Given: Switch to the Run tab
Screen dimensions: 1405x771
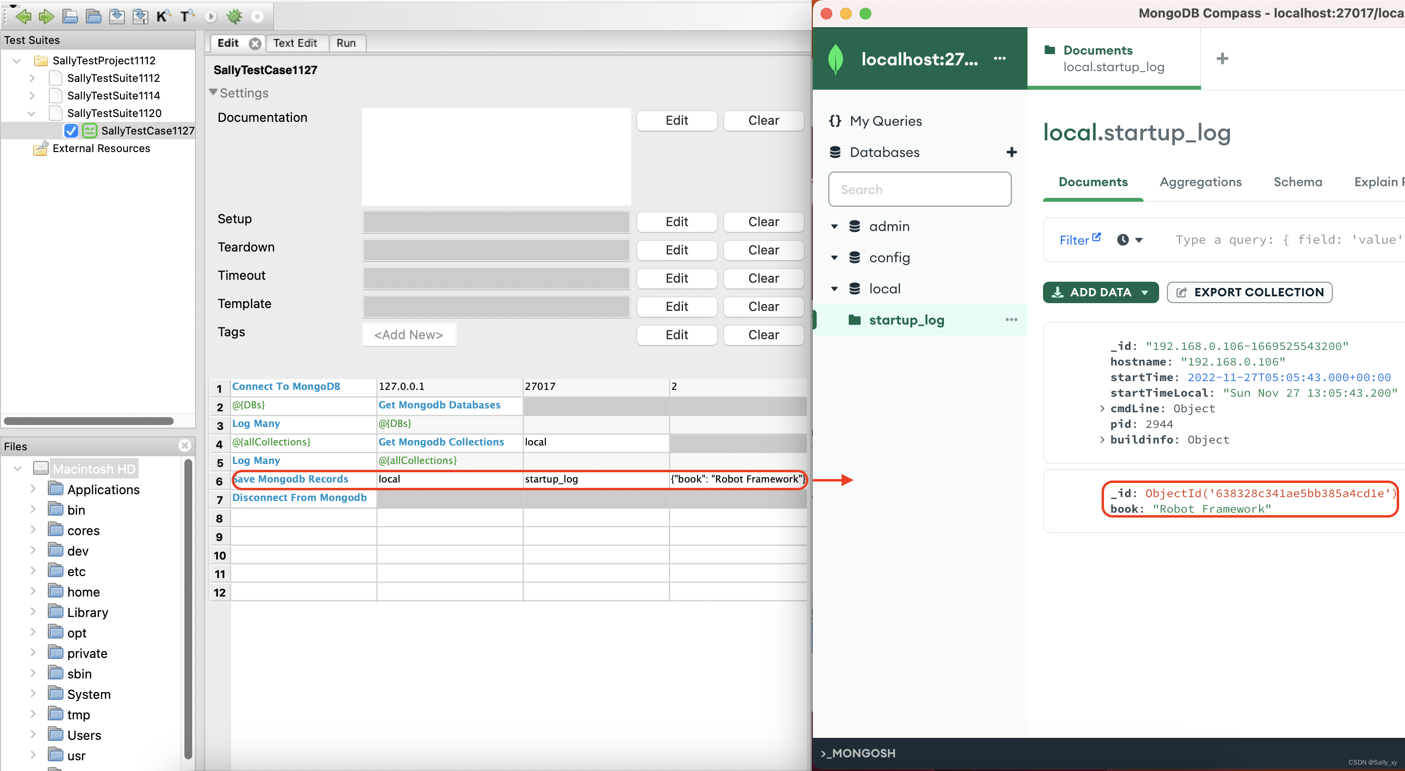Looking at the screenshot, I should [x=346, y=43].
